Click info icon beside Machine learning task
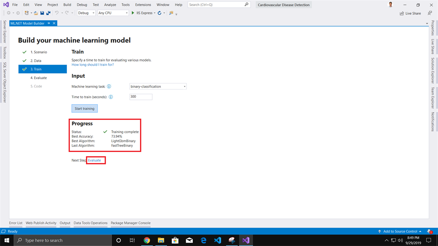This screenshot has width=438, height=246. tap(109, 86)
